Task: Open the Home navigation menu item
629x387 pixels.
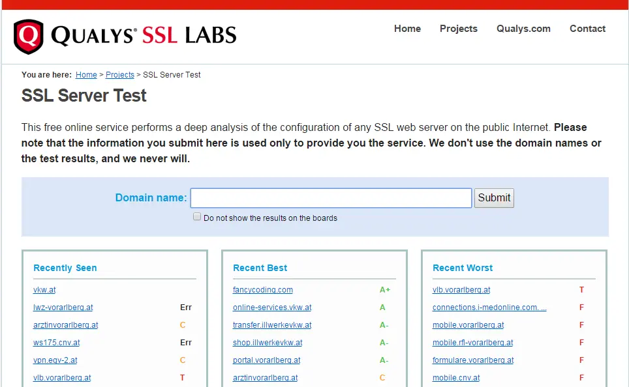Action: (x=407, y=29)
